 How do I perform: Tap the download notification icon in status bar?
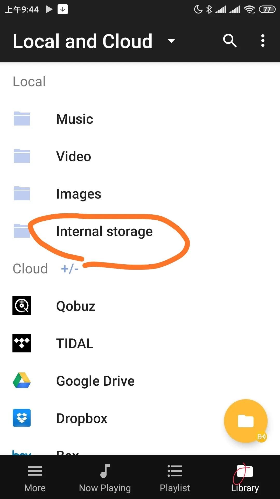coord(62,9)
